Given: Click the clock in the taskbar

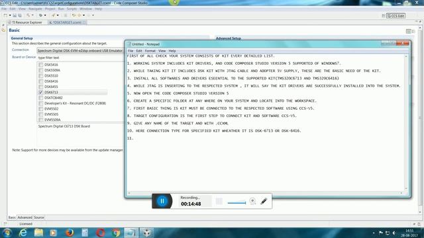Looking at the screenshot, I should coord(409,233).
